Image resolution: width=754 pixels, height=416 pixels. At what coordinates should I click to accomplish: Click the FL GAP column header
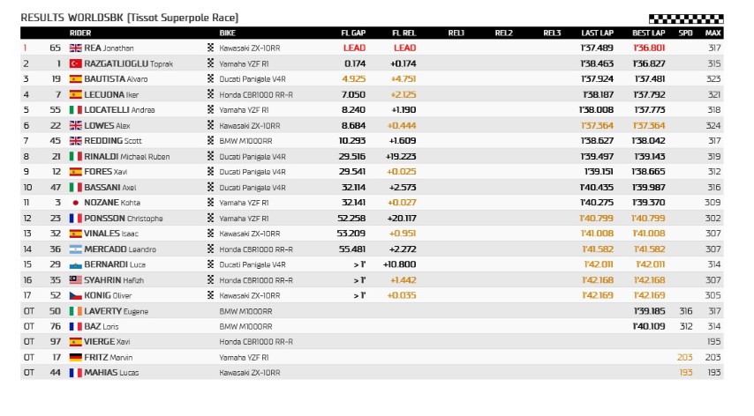(x=353, y=33)
